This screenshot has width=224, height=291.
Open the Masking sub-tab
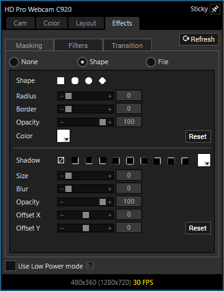click(x=29, y=45)
